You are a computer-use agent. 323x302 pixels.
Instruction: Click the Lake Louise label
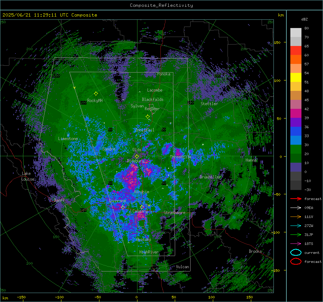click(28, 176)
